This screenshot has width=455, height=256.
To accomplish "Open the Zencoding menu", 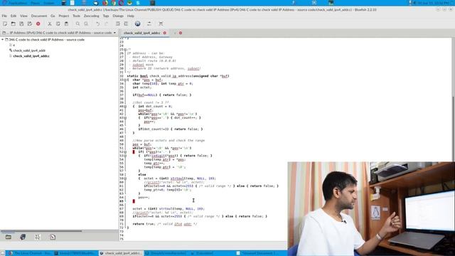I will (92, 16).
